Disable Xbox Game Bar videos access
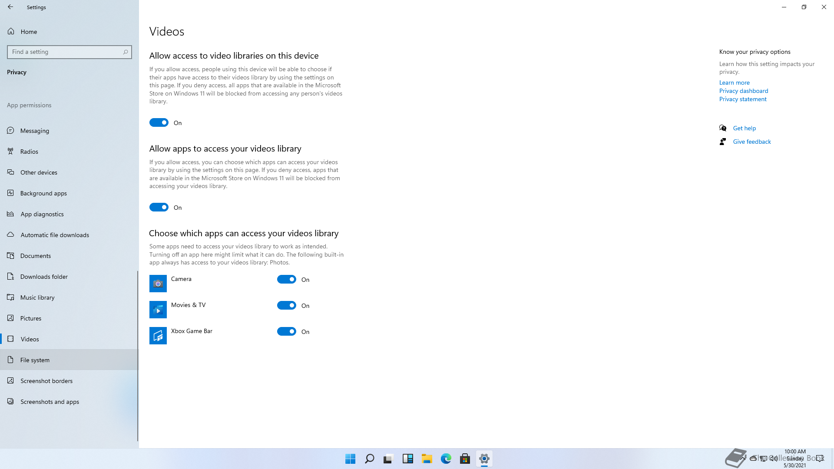Image resolution: width=834 pixels, height=469 pixels. (287, 331)
